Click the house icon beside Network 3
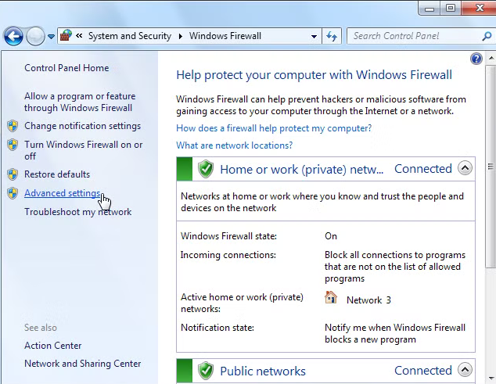 (x=331, y=298)
